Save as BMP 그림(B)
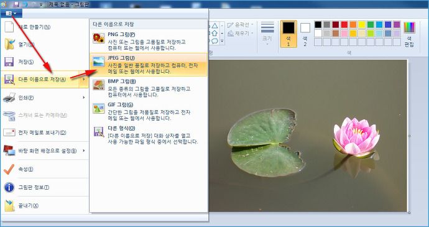The image size is (429, 227). (149, 88)
